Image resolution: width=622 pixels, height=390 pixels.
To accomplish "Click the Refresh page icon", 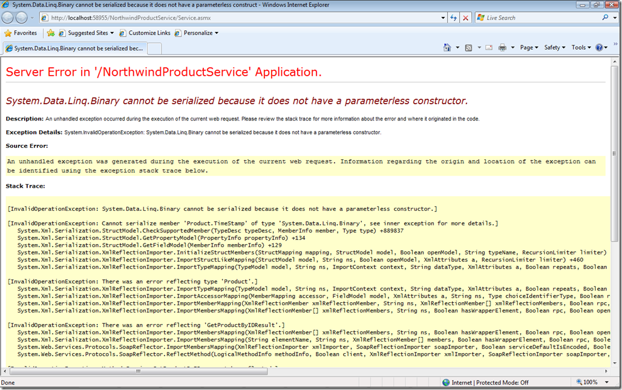I will click(453, 18).
